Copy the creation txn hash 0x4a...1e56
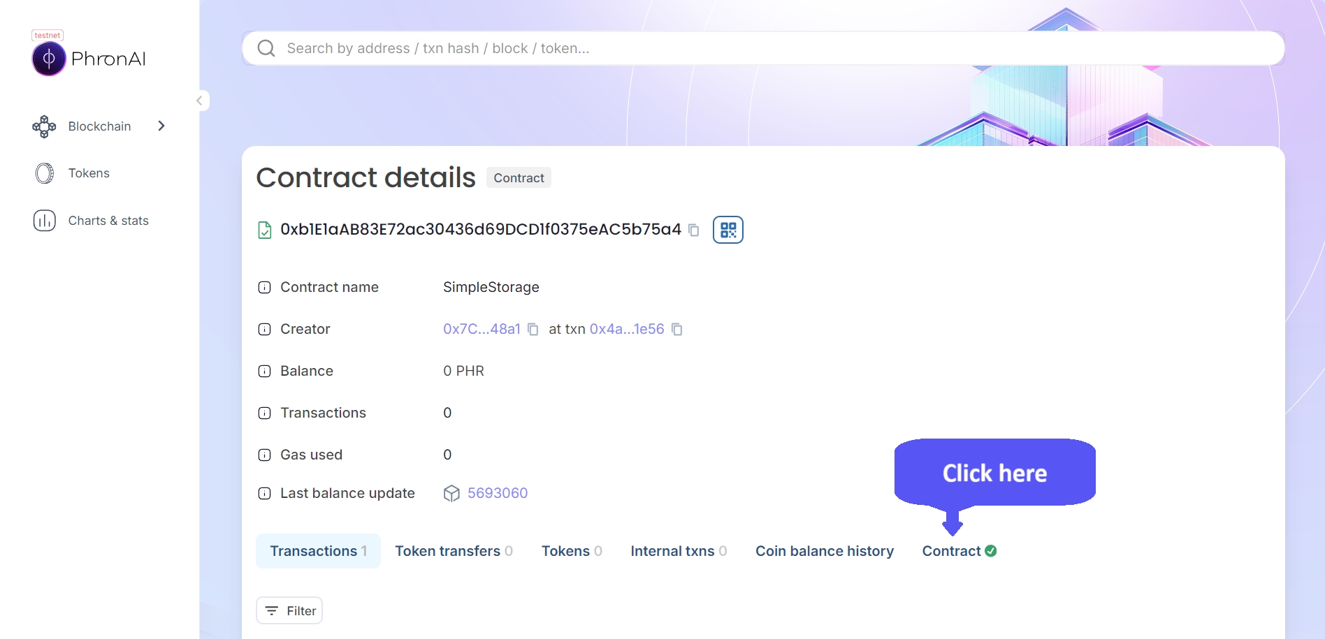The image size is (1325, 639). point(677,330)
